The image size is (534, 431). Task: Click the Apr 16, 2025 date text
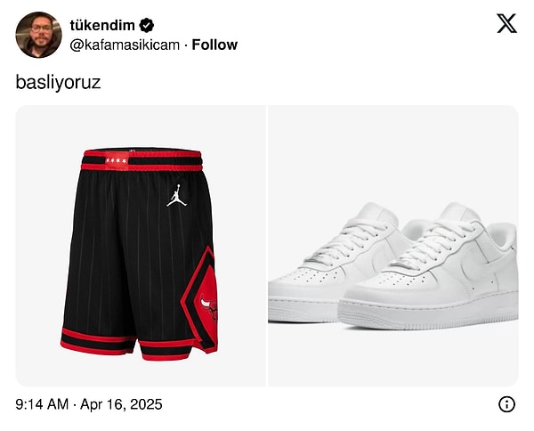(x=121, y=404)
